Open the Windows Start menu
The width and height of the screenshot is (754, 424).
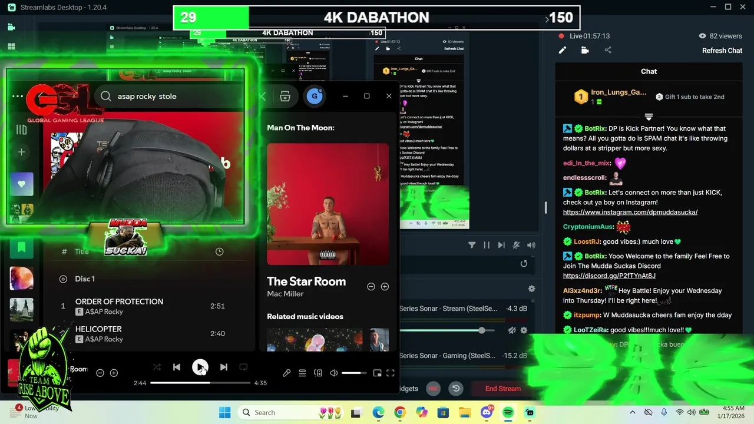tap(225, 412)
